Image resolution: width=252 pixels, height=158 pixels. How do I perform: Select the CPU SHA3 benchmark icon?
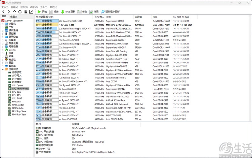point(10,98)
